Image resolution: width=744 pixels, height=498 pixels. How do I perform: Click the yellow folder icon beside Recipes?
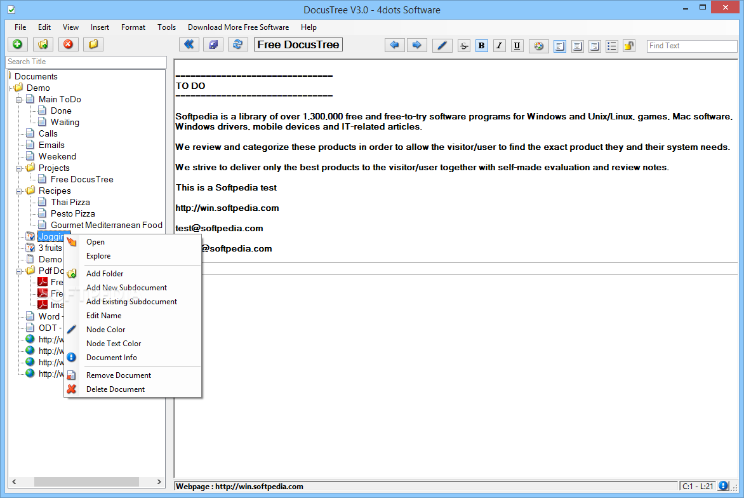click(30, 191)
